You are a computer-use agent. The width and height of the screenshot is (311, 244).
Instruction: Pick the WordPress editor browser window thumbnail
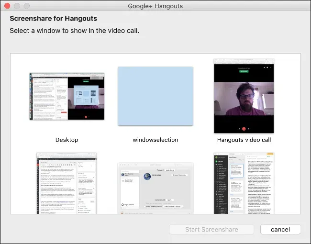67,183
